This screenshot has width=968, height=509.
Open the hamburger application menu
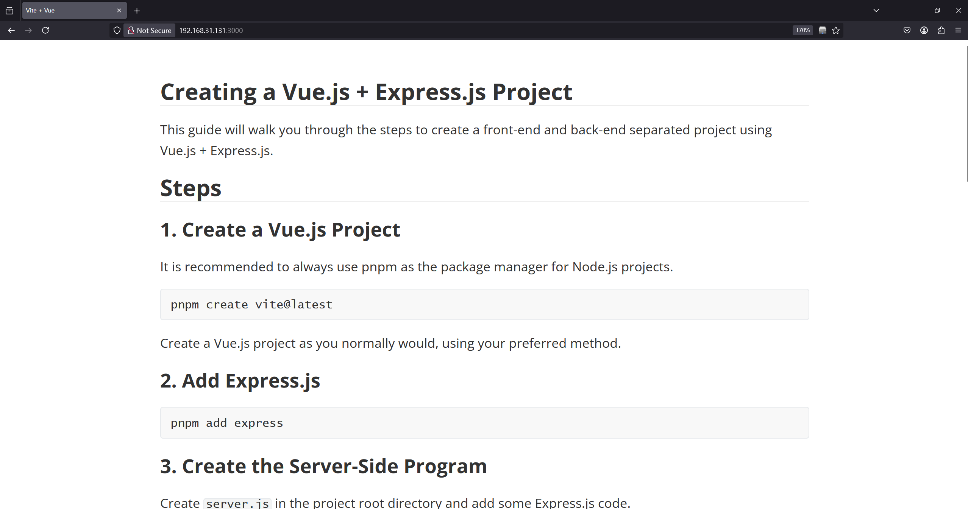[958, 30]
